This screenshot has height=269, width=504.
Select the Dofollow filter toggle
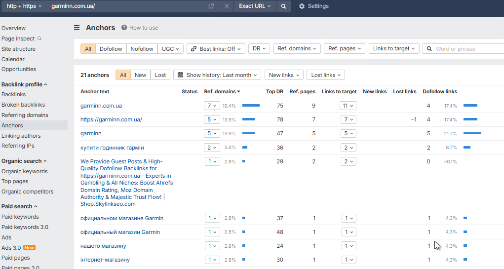111,49
